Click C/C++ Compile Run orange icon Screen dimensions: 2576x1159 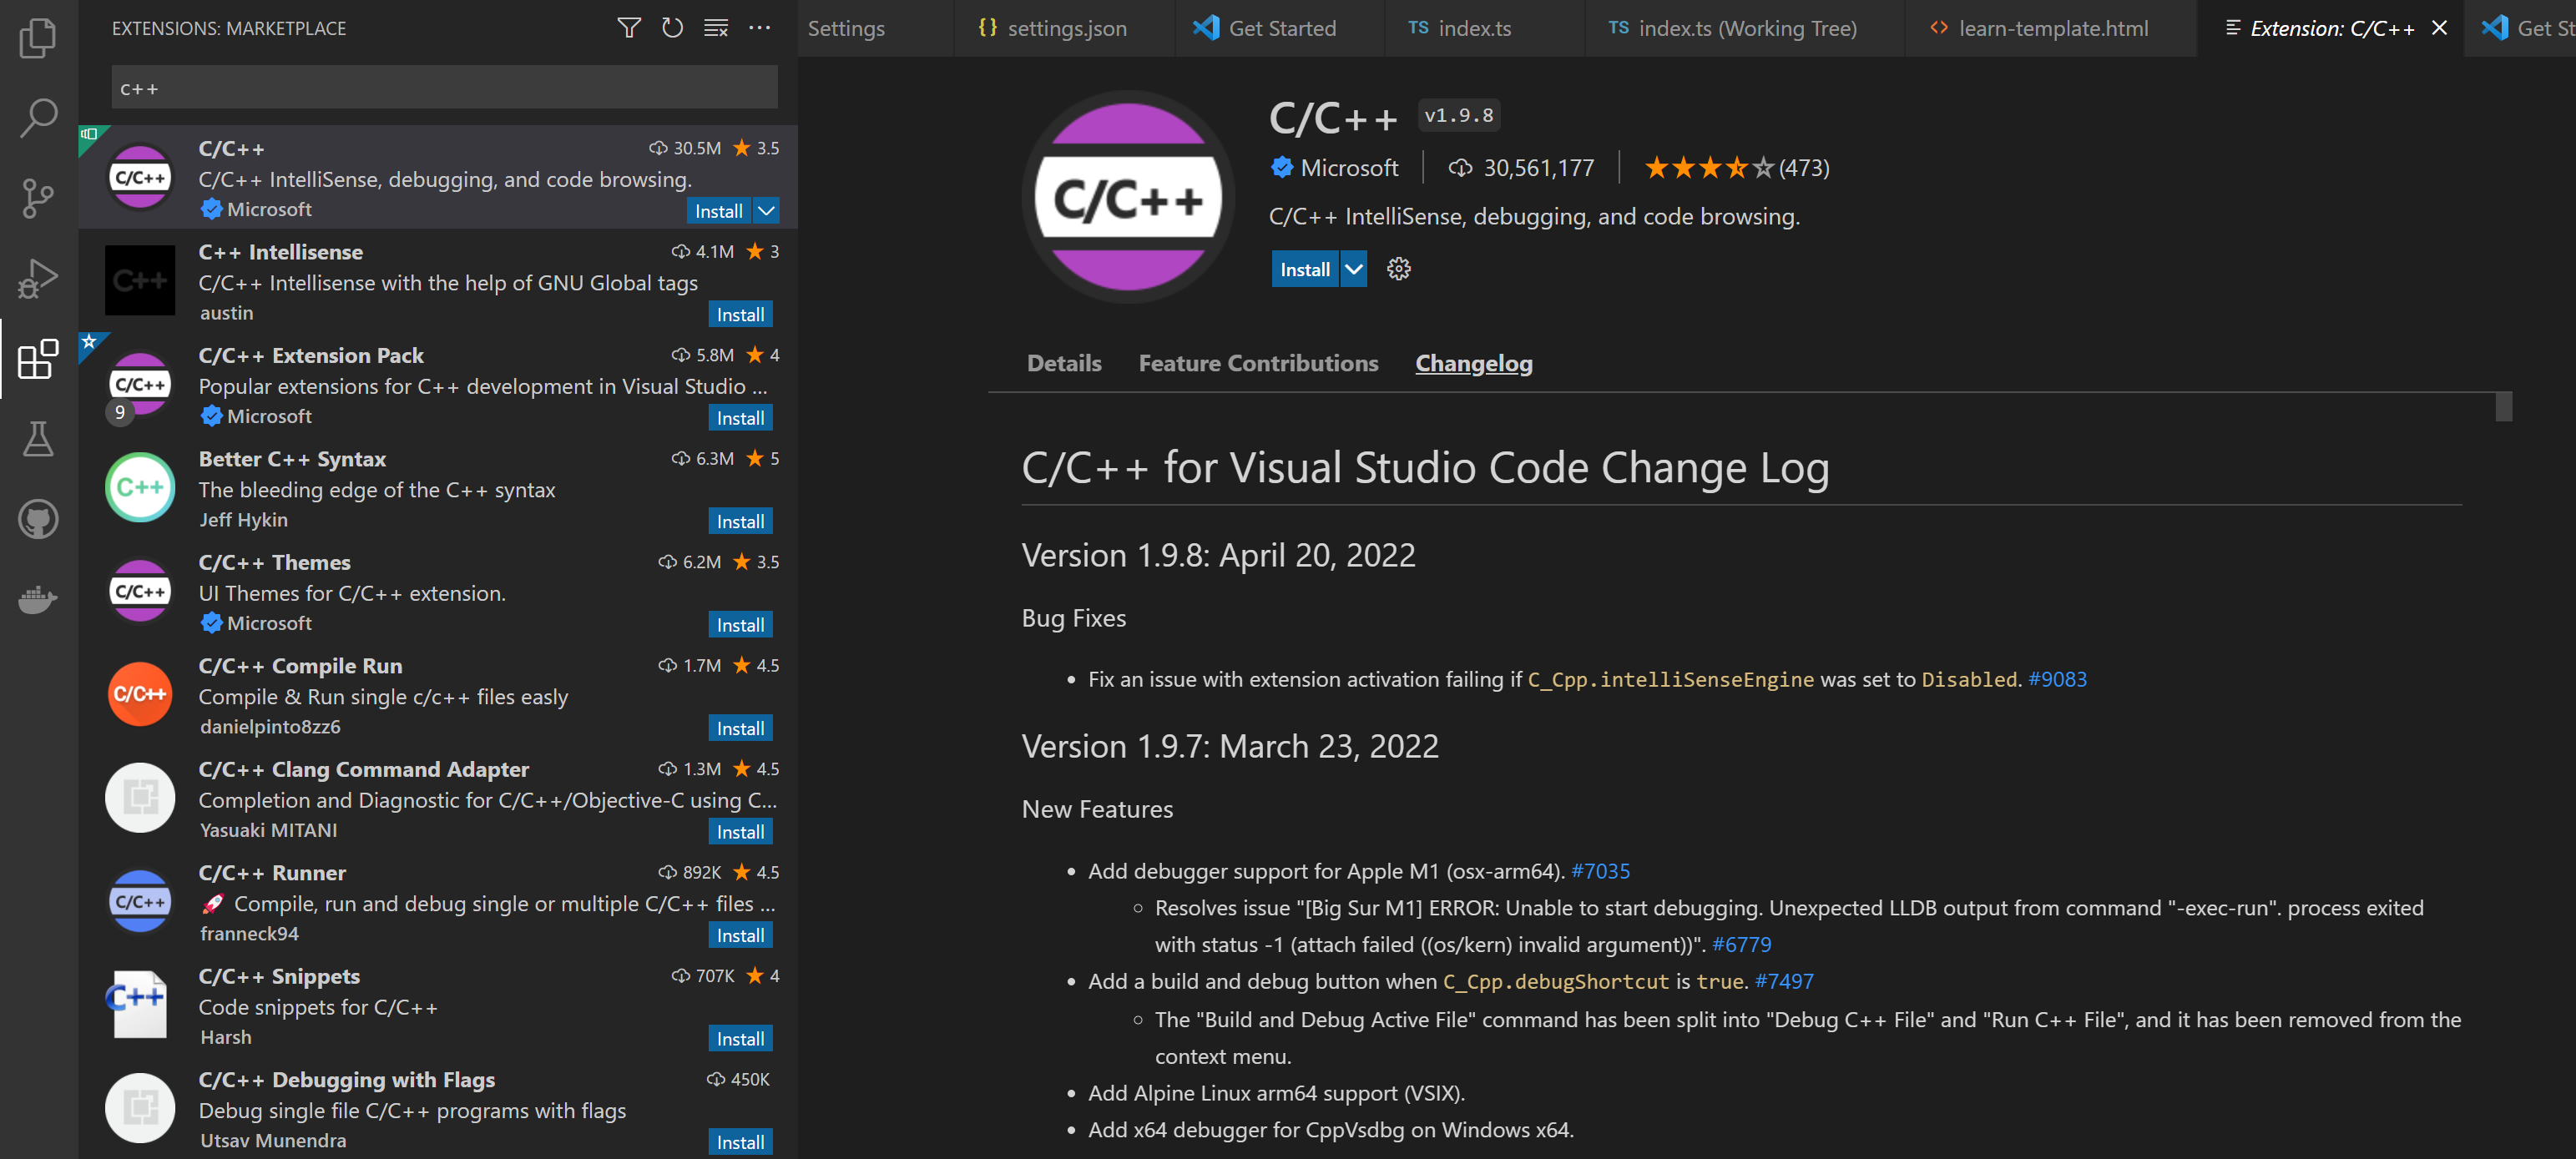(140, 694)
